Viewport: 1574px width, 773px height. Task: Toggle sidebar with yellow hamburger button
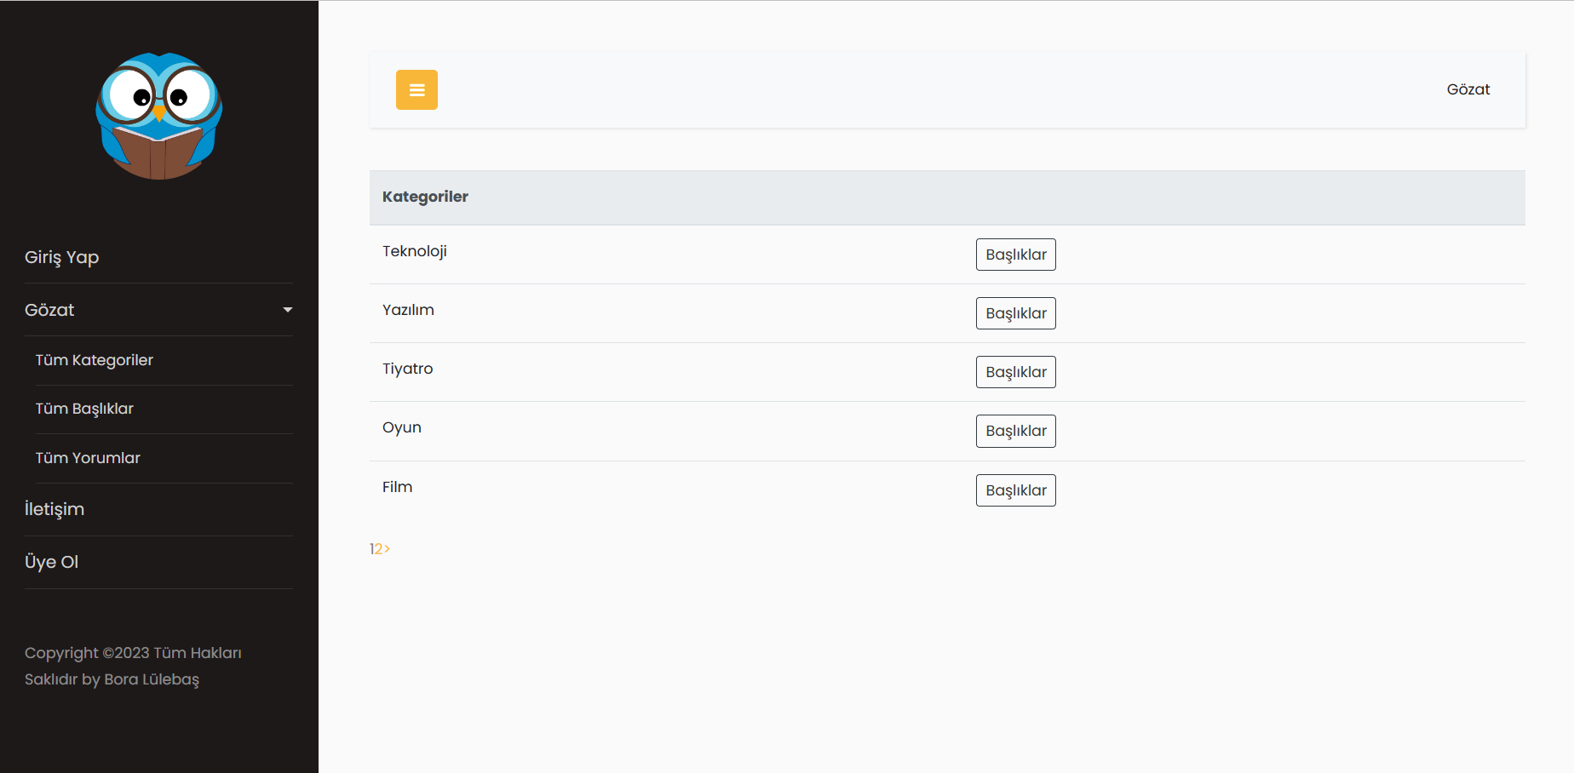pyautogui.click(x=416, y=89)
